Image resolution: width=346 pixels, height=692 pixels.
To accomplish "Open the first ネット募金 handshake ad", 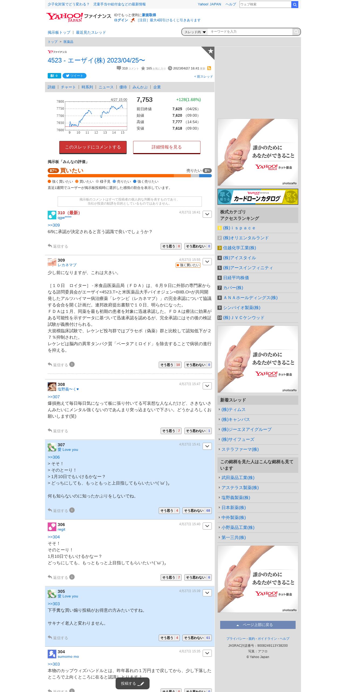I will (x=258, y=152).
